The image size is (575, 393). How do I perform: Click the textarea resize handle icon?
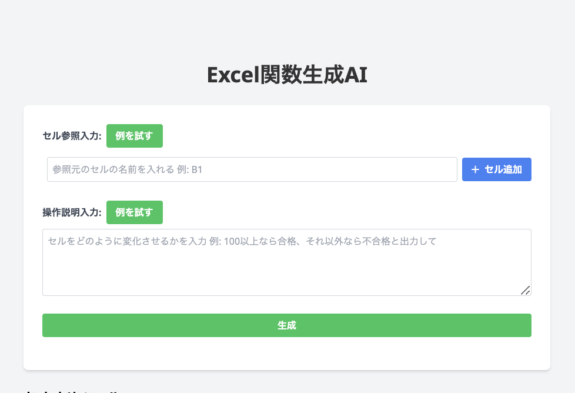click(x=525, y=289)
